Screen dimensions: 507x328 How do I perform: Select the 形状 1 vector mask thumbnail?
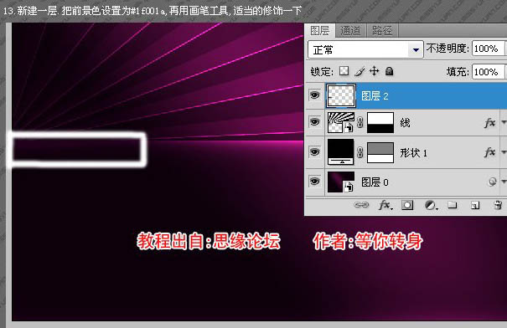(380, 152)
